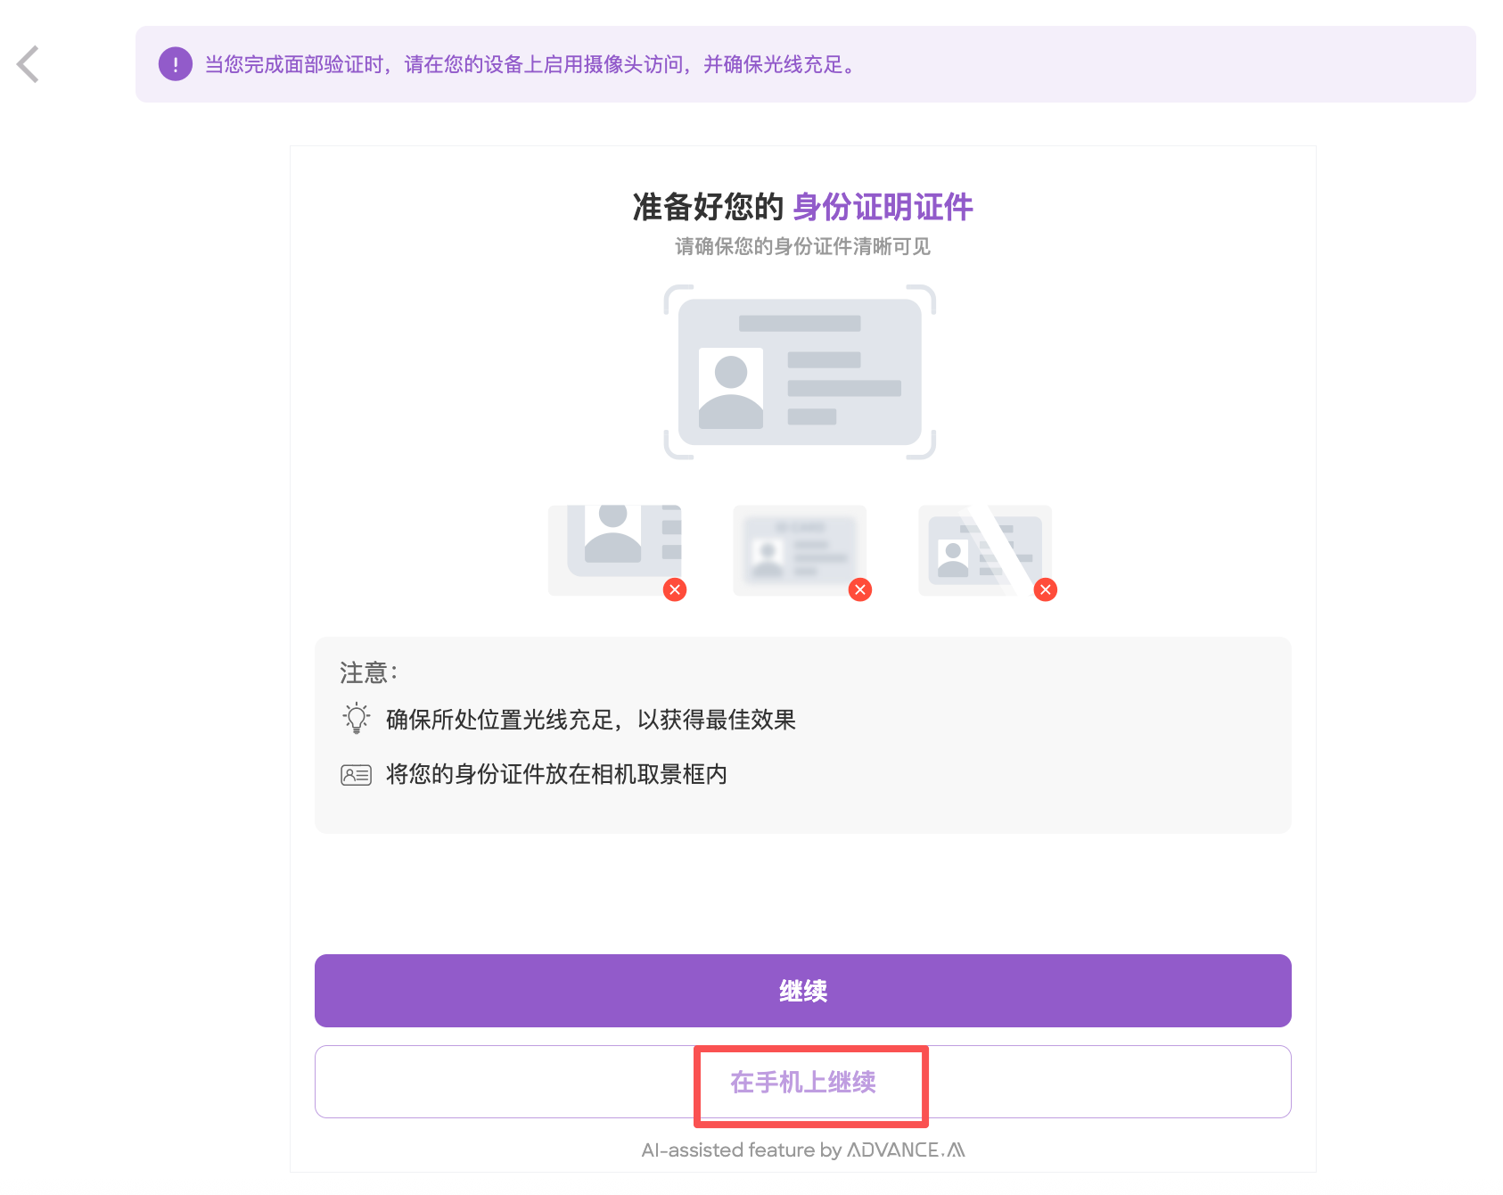Click the 确保所处位置光线充足 tip text
This screenshot has height=1195, width=1503.
[x=590, y=720]
